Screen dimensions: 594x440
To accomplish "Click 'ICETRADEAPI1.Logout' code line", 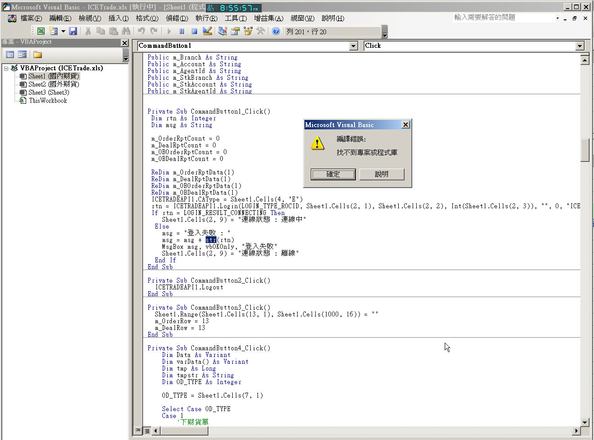I will point(189,287).
